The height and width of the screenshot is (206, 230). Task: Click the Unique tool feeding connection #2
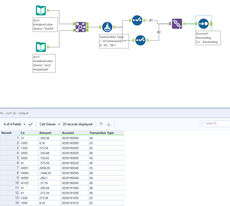point(140,40)
